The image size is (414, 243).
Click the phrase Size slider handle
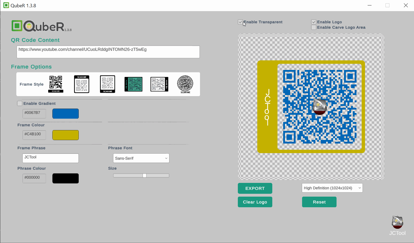coord(145,175)
